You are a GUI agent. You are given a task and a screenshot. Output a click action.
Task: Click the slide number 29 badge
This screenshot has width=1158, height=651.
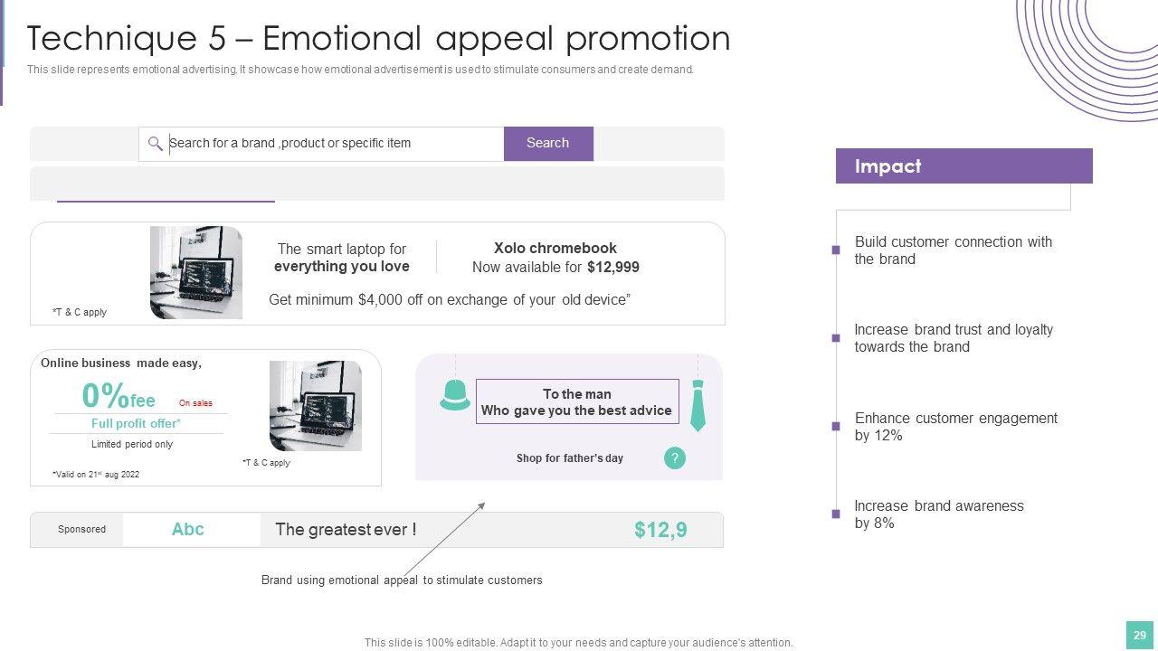click(x=1139, y=635)
